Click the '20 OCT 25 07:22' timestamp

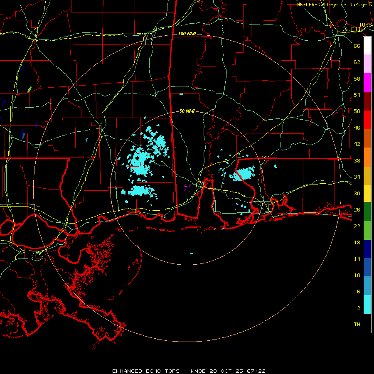coord(237,371)
